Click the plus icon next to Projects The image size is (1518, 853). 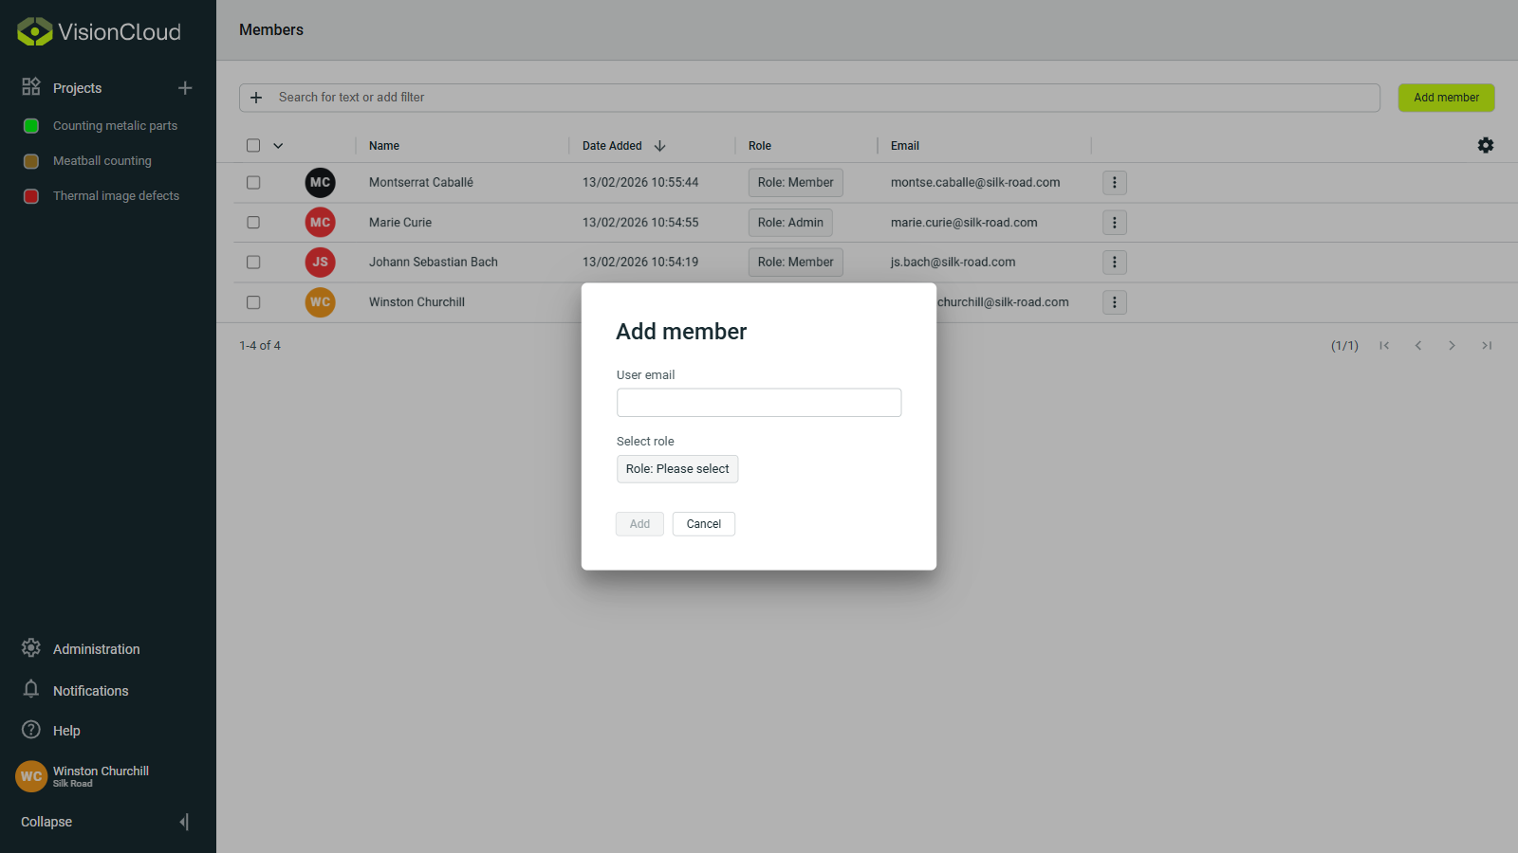click(x=185, y=88)
